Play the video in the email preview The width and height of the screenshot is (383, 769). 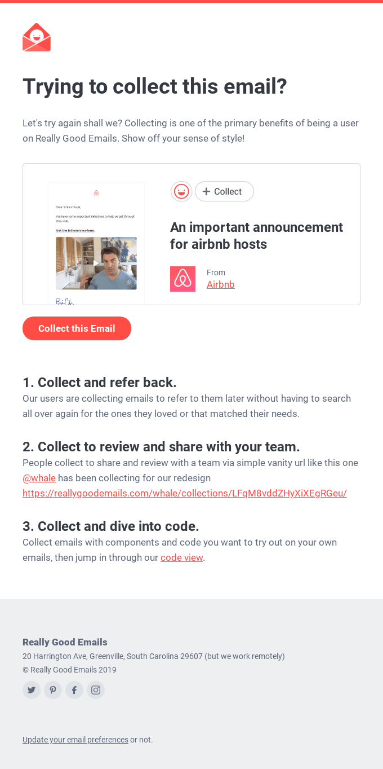(x=96, y=263)
